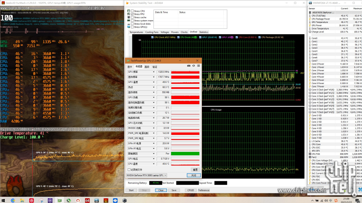The width and height of the screenshot is (362, 203).
Task: Switch to HWiNFO bars taskbar icon
Action: [97, 200]
